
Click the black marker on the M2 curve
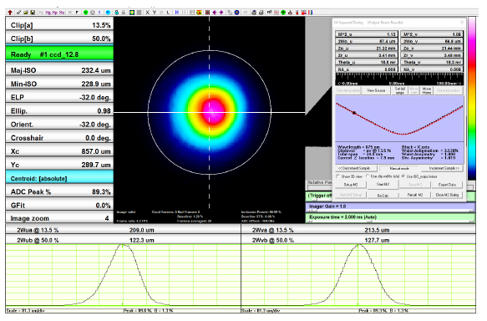pos(354,113)
